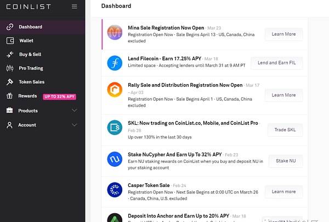Open Deposit Into Anchor and Earn headline
The width and height of the screenshot is (329, 222).
(179, 216)
